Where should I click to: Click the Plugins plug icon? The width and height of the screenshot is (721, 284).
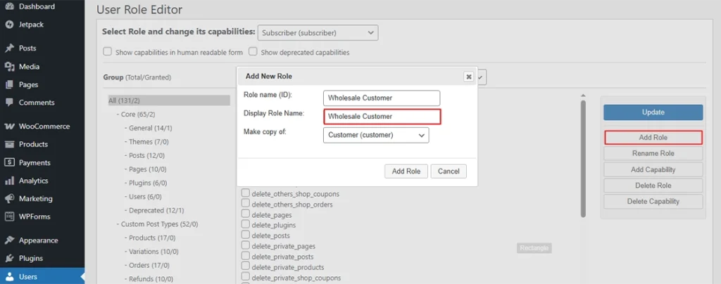pos(9,258)
